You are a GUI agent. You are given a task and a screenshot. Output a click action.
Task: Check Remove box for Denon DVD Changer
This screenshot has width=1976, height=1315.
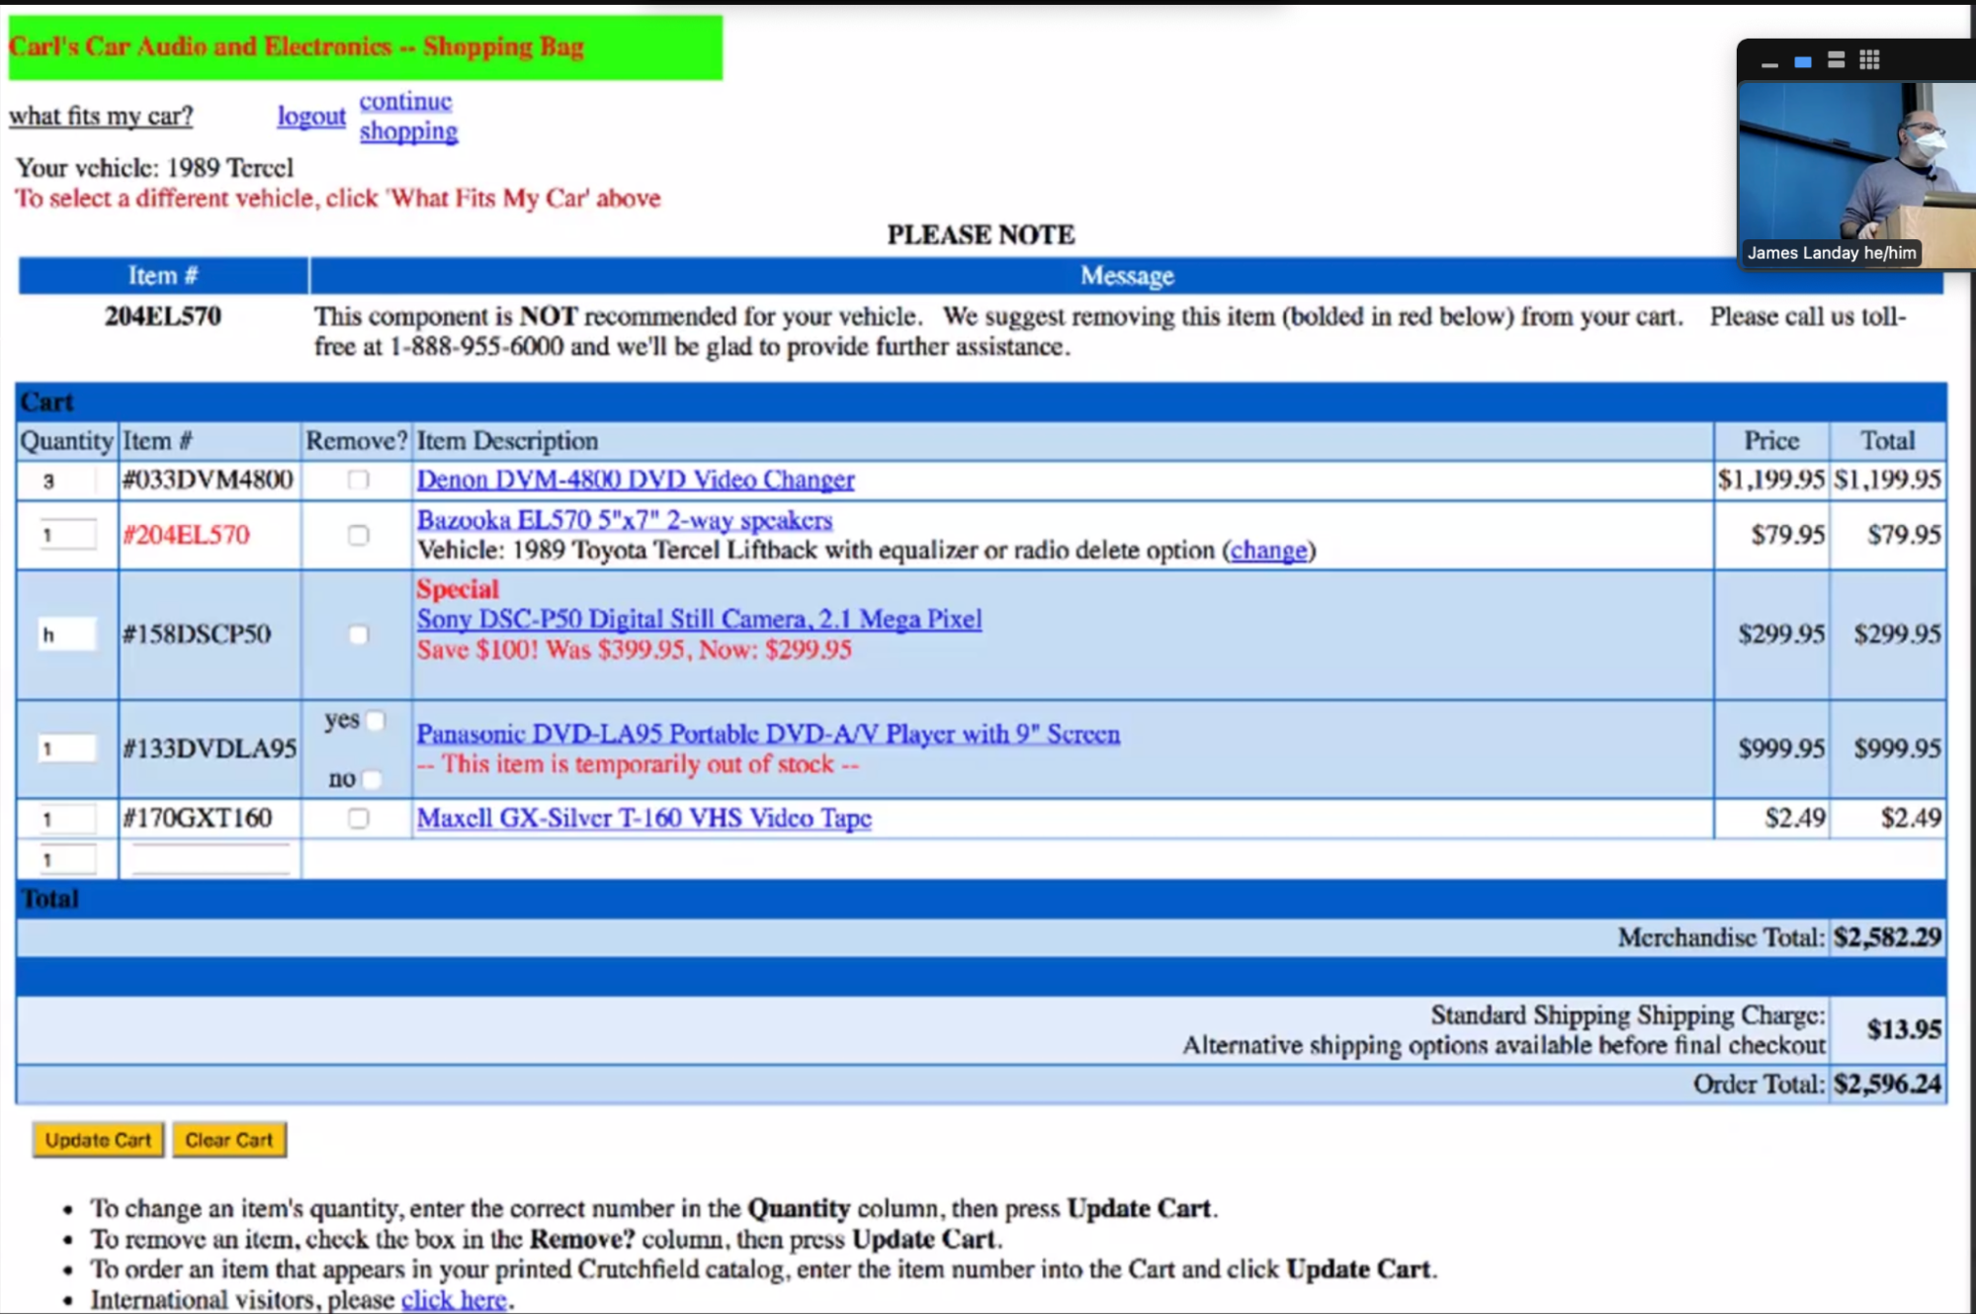point(358,480)
